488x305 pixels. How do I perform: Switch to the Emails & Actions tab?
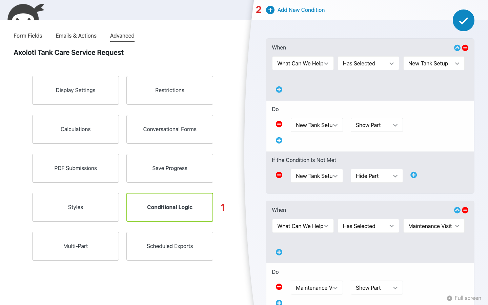(x=76, y=36)
